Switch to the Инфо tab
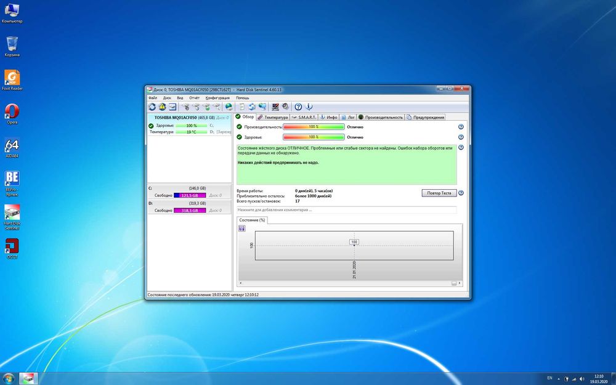Image resolution: width=616 pixels, height=385 pixels. 328,117
